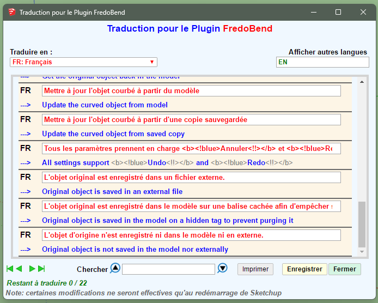Close the dialog with the Fermer button
This screenshot has width=378, height=303.
click(344, 269)
